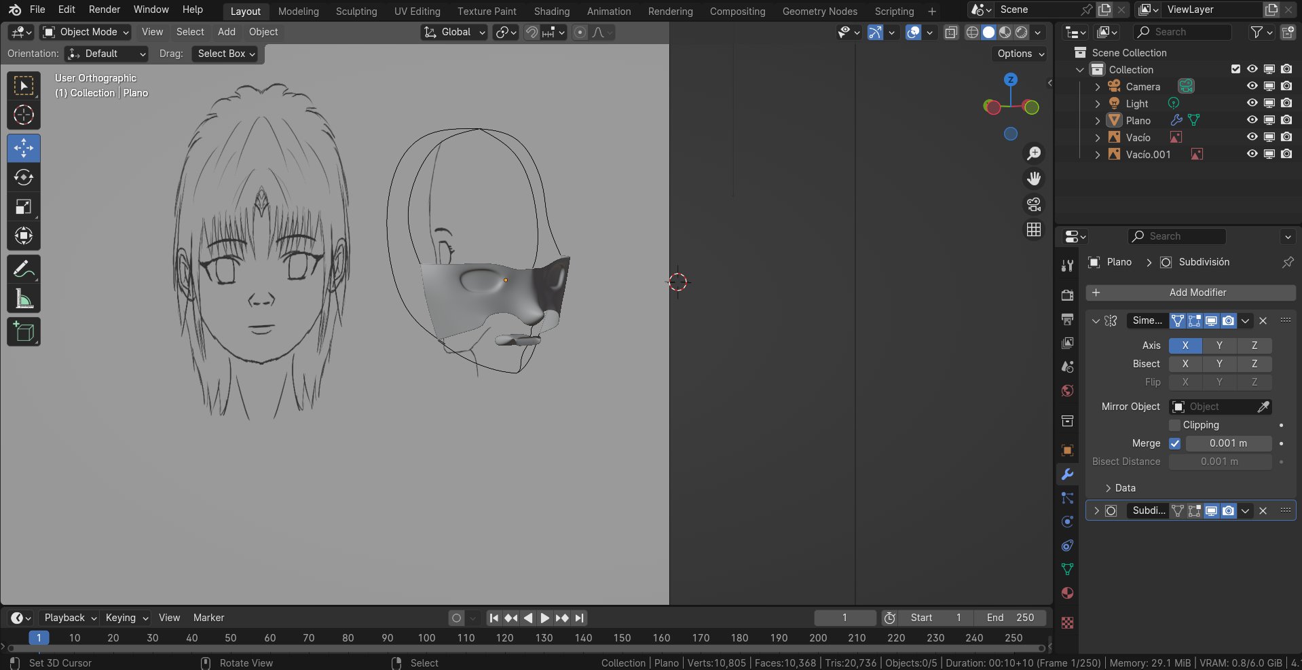Screen dimensions: 1302x670
Task: Switch to the Geometry Nodes workspace tab
Action: coord(819,11)
